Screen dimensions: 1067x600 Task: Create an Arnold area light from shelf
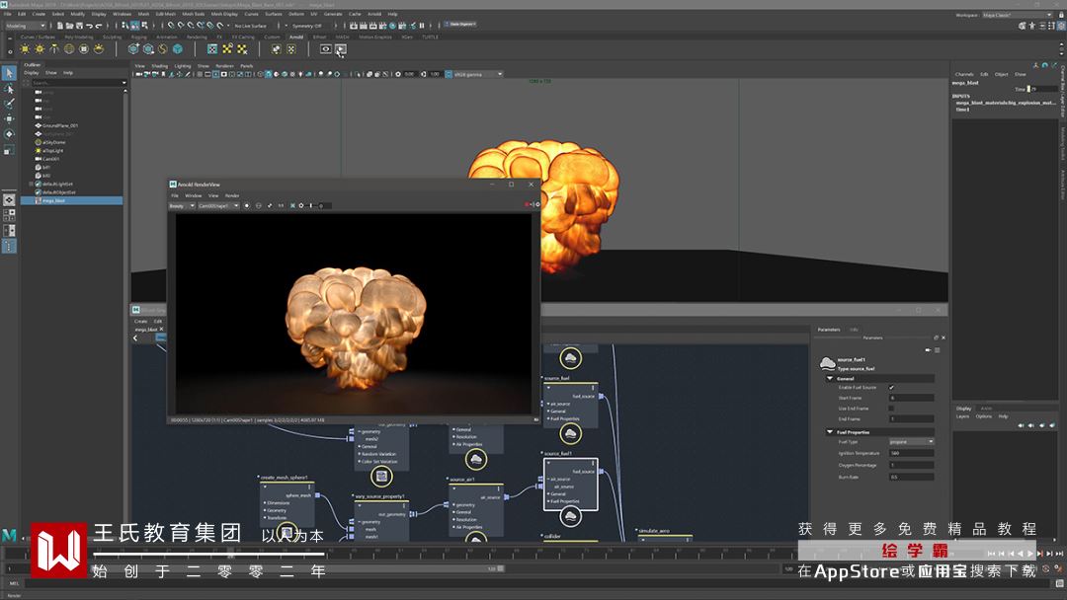tap(24, 48)
